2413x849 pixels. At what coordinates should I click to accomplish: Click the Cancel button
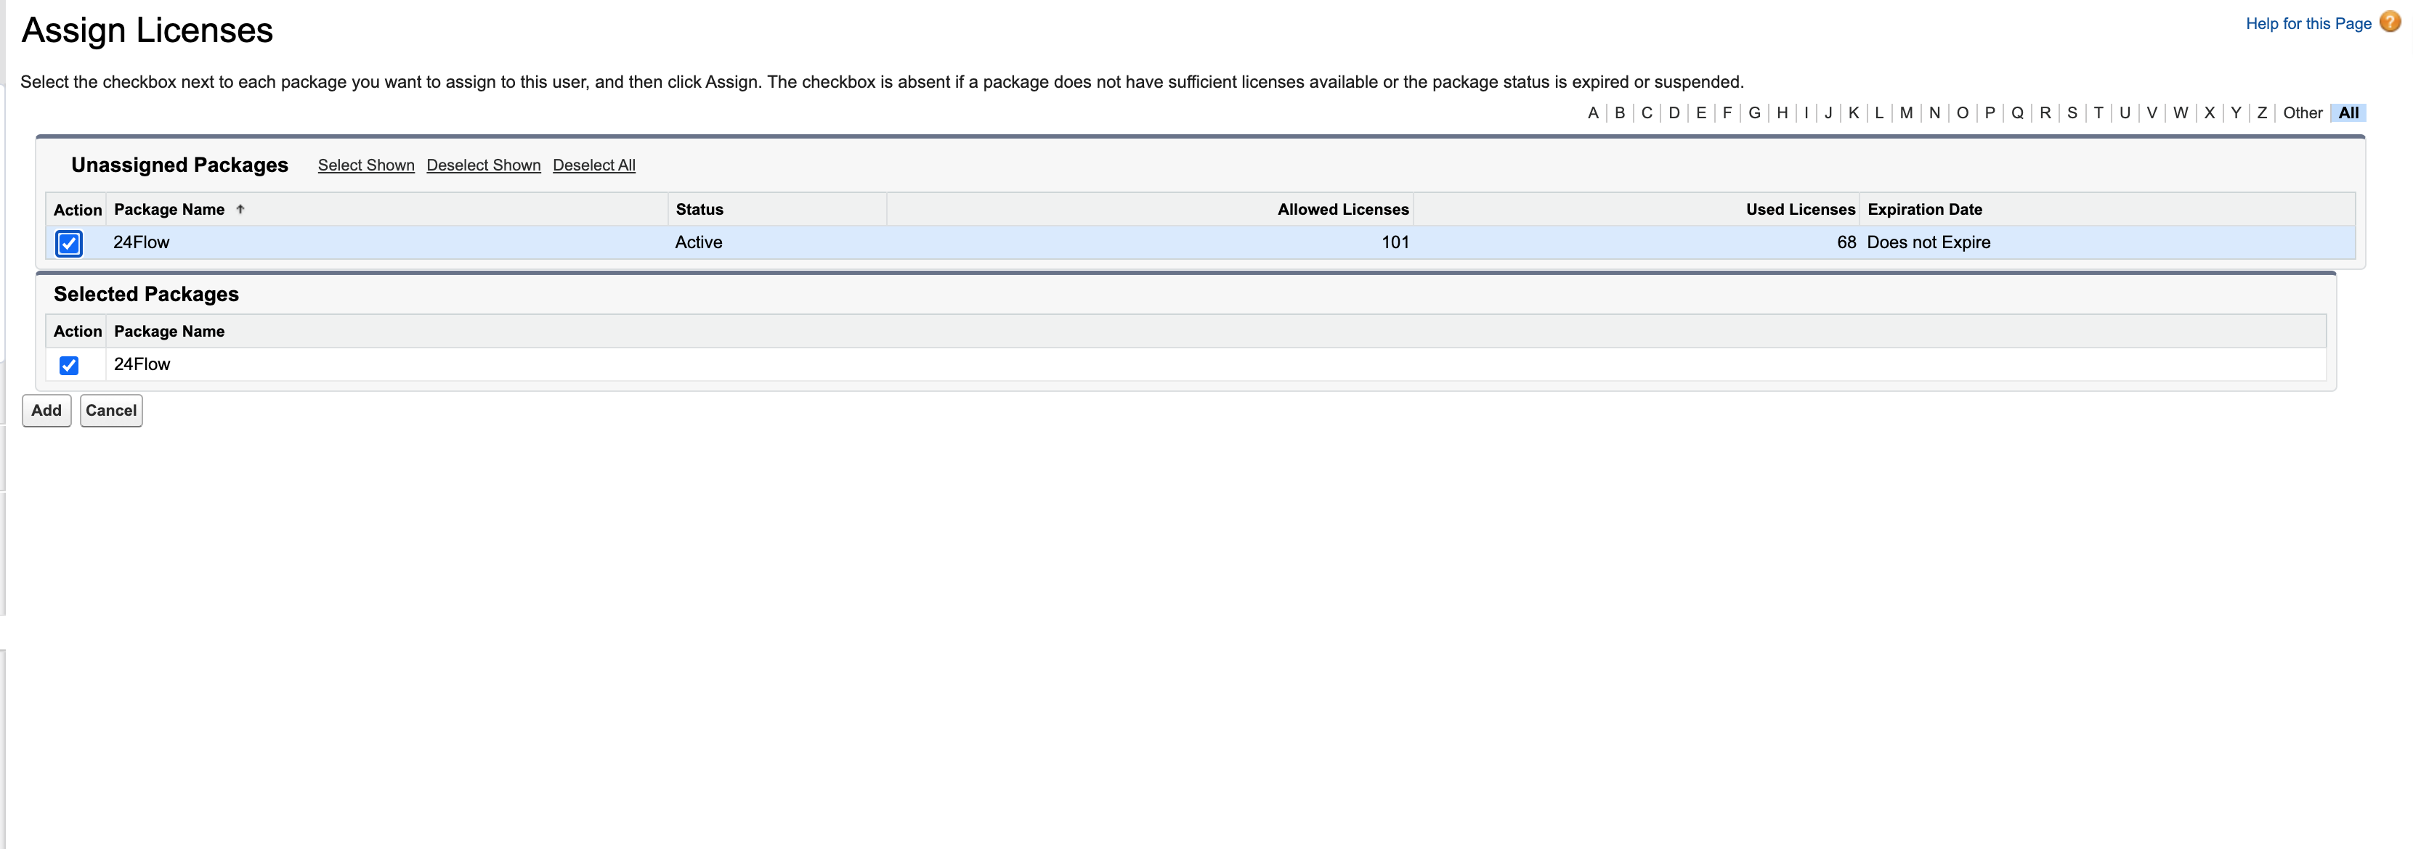(110, 410)
